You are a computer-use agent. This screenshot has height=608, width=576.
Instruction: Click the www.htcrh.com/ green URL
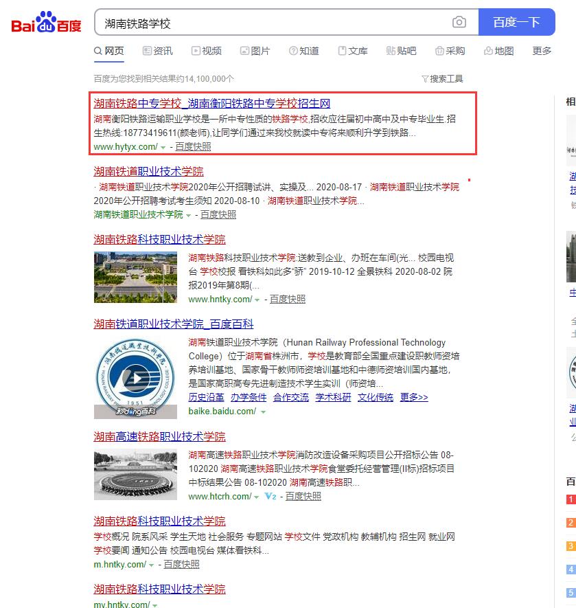click(x=220, y=496)
